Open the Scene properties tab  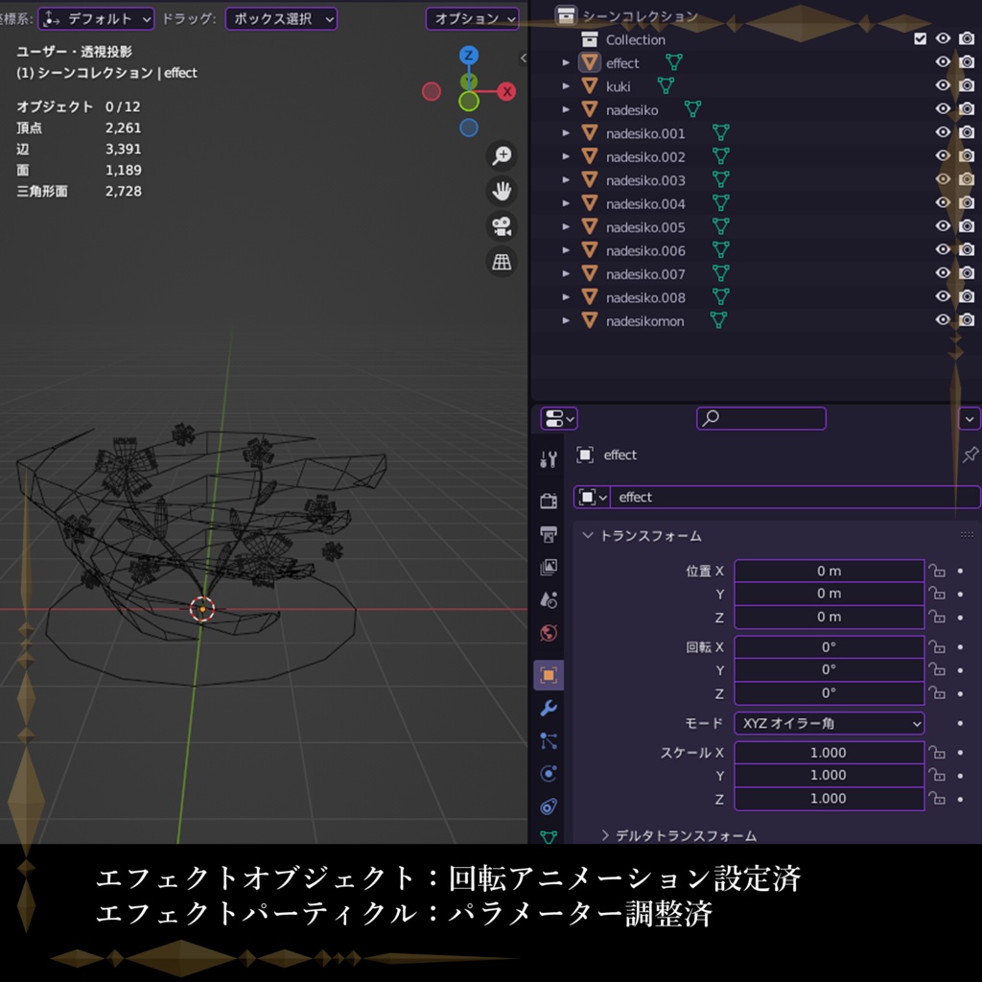click(x=549, y=600)
